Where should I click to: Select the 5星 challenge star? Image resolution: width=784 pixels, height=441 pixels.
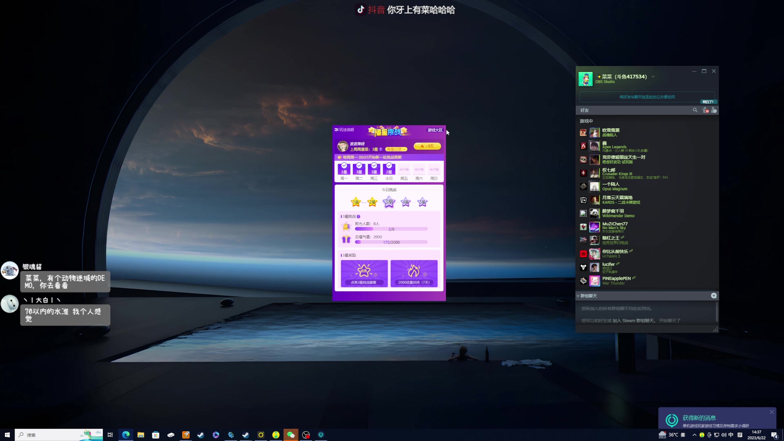pos(423,202)
